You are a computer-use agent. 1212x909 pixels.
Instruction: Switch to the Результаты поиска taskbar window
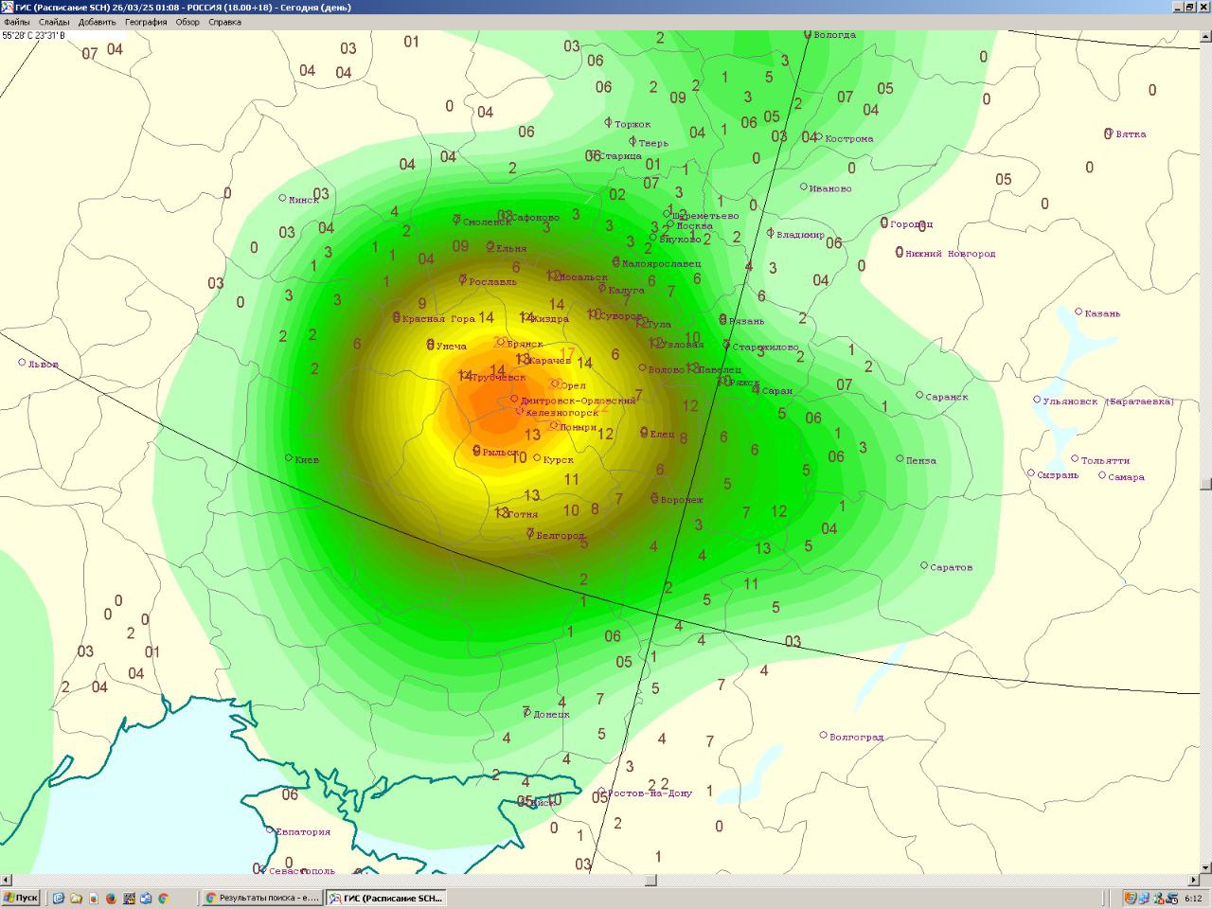(263, 898)
